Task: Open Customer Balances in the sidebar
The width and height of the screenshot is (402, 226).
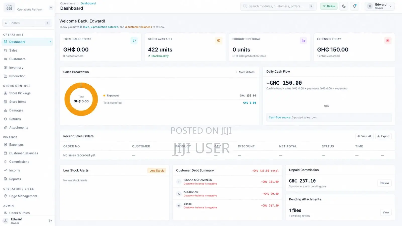Action: 24,153
